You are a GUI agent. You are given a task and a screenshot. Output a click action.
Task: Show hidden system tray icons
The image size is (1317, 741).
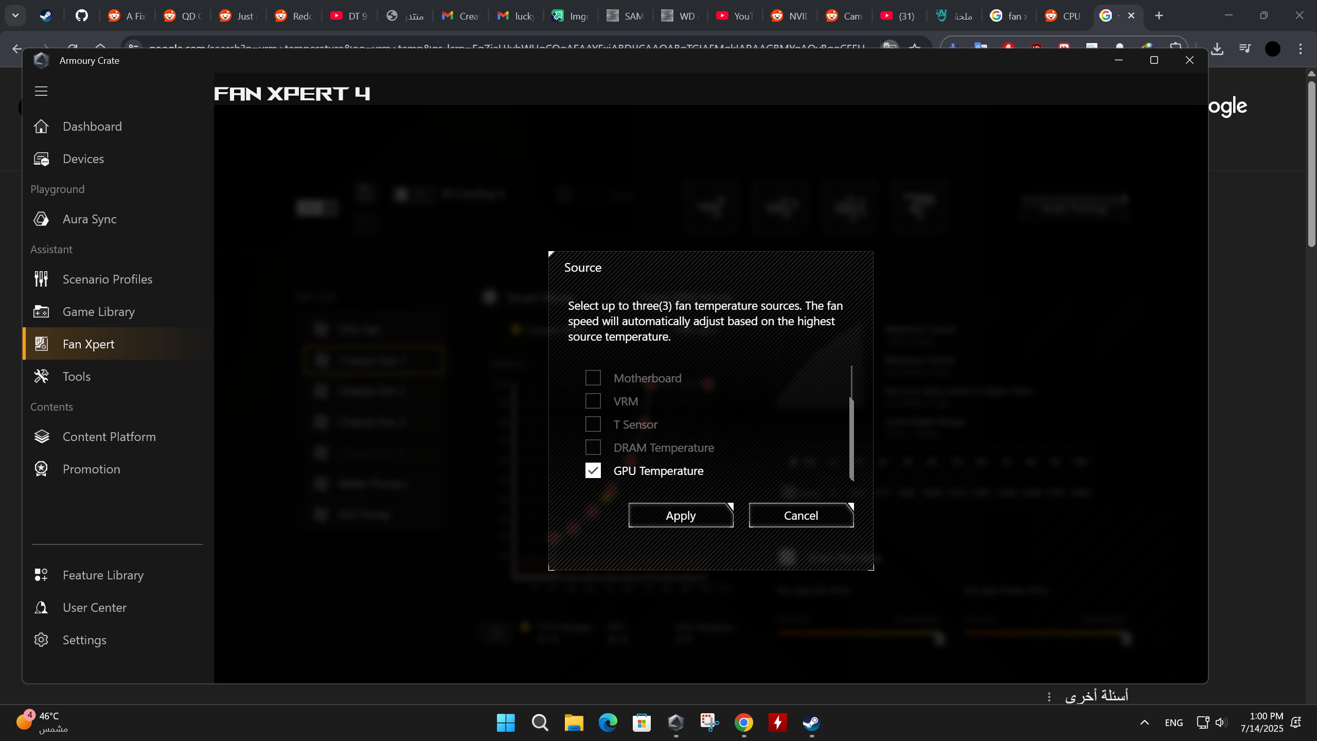1144,723
